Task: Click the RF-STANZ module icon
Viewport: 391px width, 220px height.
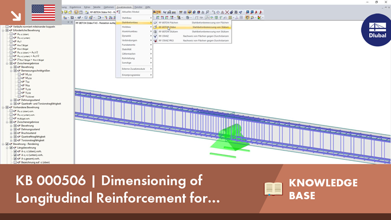Action: click(x=155, y=36)
